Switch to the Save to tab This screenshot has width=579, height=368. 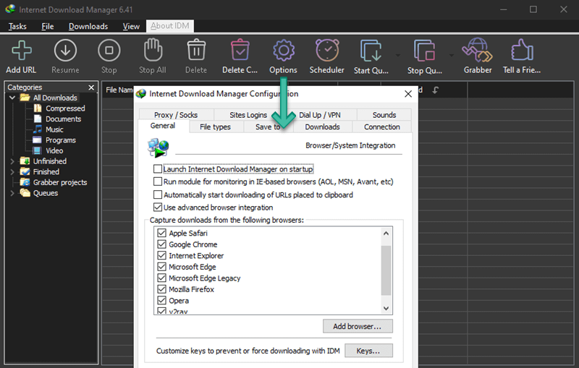tap(268, 127)
